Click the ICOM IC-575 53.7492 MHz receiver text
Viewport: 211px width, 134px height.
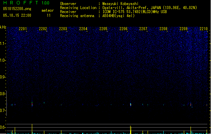(135, 12)
